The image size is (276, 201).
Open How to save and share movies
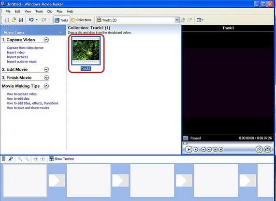coord(28,108)
